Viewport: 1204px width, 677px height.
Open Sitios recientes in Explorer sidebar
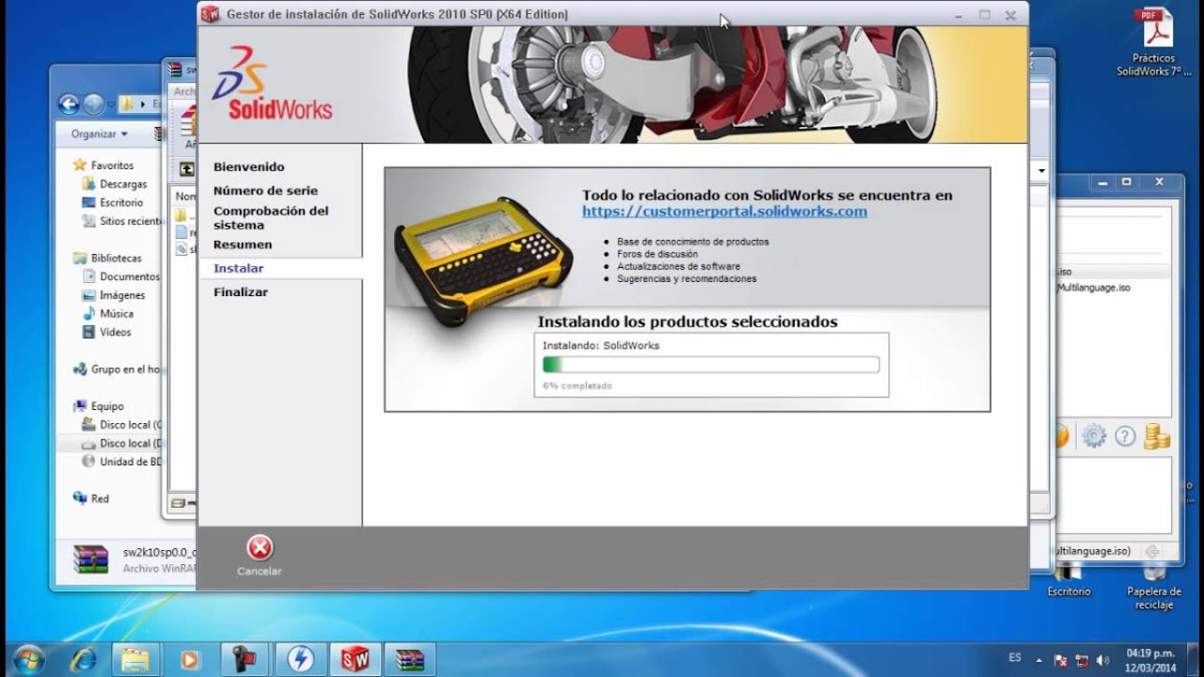pyautogui.click(x=131, y=221)
